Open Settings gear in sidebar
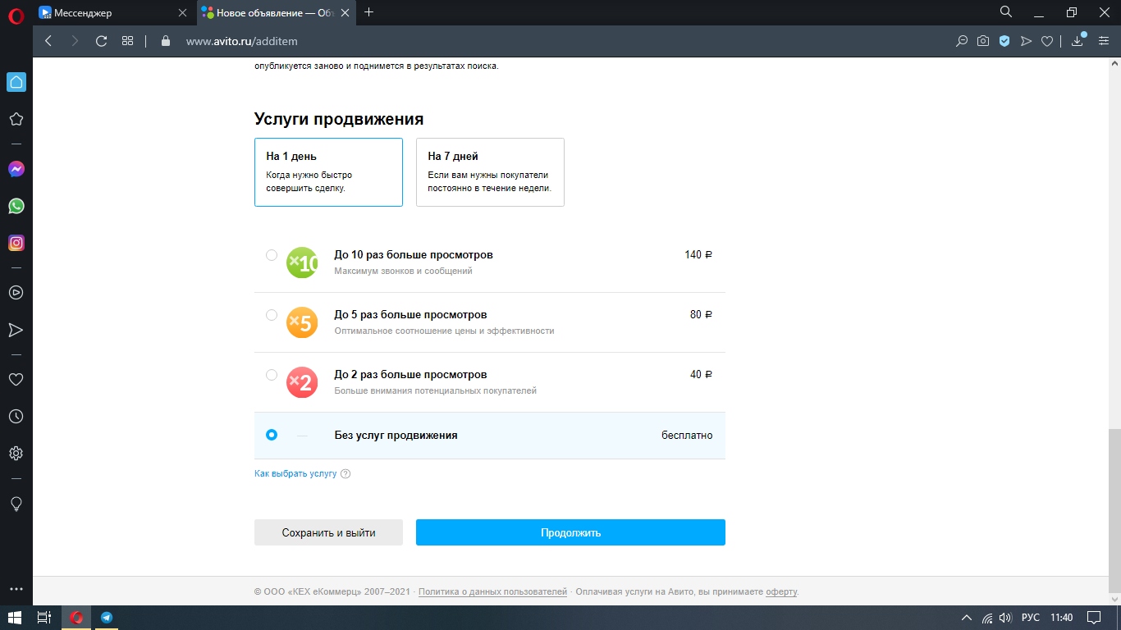The height and width of the screenshot is (630, 1121). coord(16,454)
